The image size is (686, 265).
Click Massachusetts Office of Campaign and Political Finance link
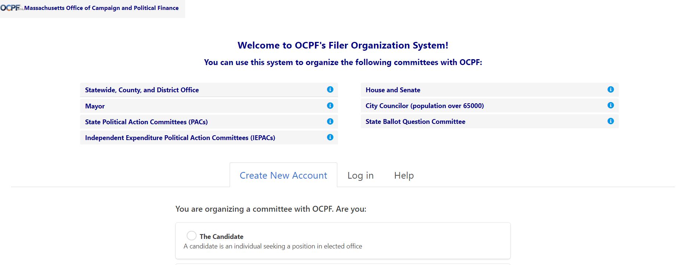[101, 8]
